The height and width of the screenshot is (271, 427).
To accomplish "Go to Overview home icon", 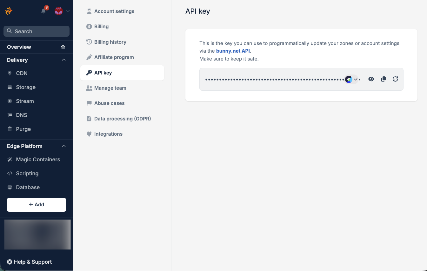I will coord(63,47).
